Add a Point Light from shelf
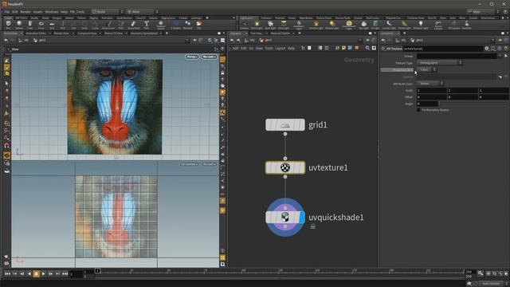This screenshot has width=510, height=287. point(257,25)
